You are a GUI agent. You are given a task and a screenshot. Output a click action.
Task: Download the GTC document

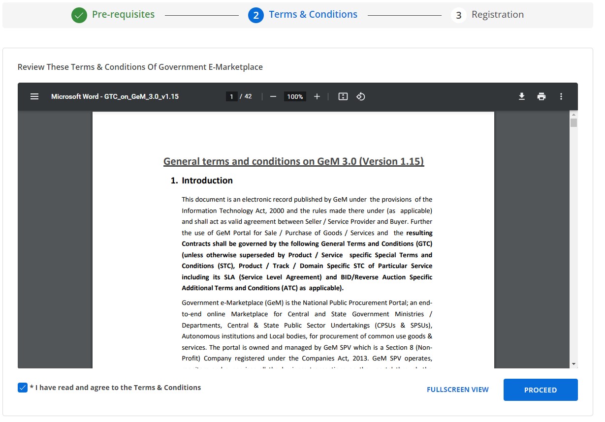[x=522, y=96]
